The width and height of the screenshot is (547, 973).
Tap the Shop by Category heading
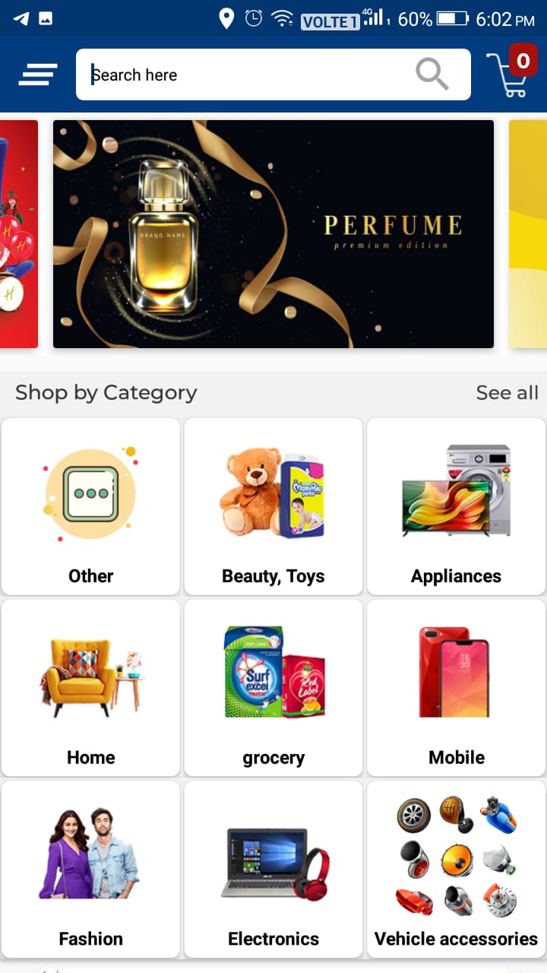[106, 392]
